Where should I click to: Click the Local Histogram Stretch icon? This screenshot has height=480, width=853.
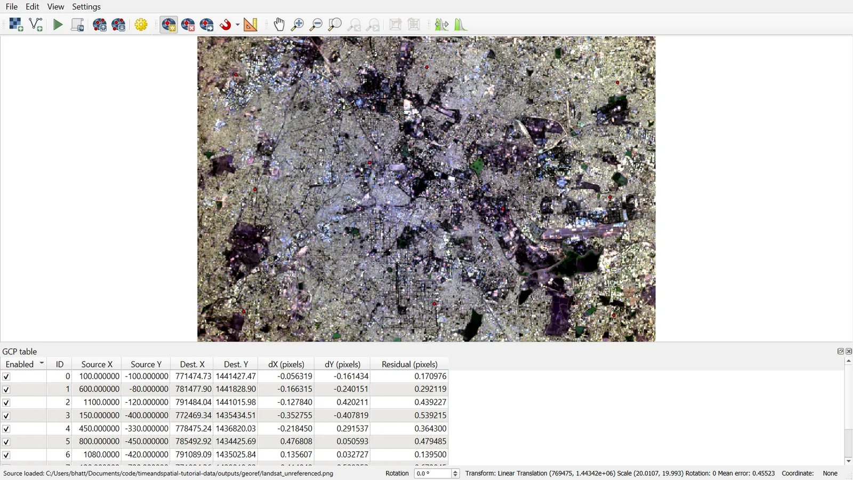tap(442, 25)
